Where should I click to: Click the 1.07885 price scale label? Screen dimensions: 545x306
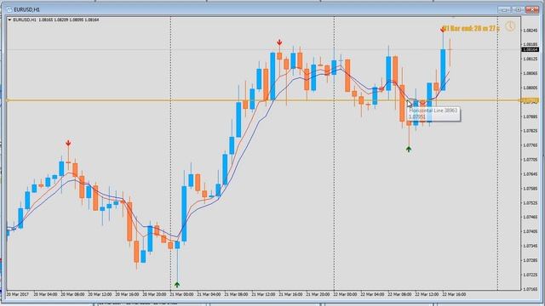coord(530,116)
